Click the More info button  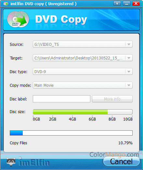pyautogui.click(x=112, y=99)
